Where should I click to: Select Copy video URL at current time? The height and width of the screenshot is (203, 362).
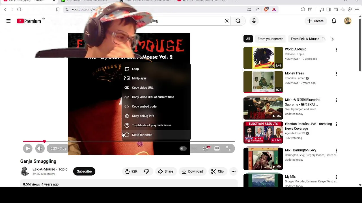pyautogui.click(x=156, y=97)
